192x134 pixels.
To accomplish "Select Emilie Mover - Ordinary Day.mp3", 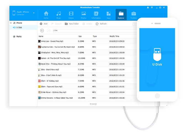I will click(87, 92).
